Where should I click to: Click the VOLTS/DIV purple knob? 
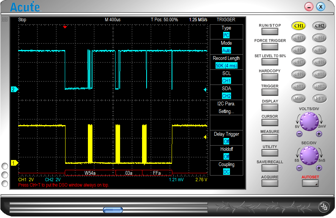click(x=309, y=122)
